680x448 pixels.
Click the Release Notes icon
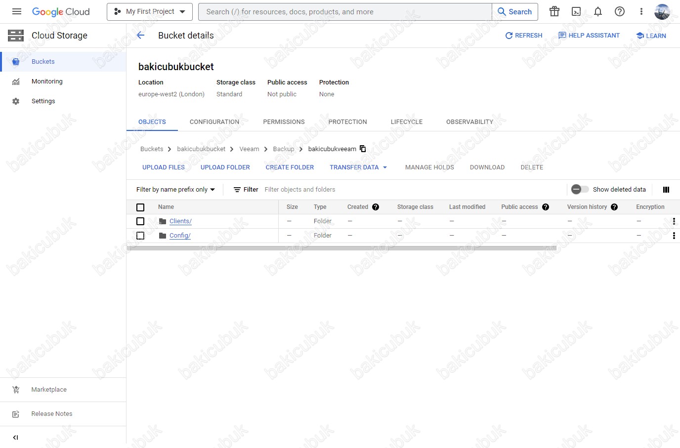coord(16,414)
